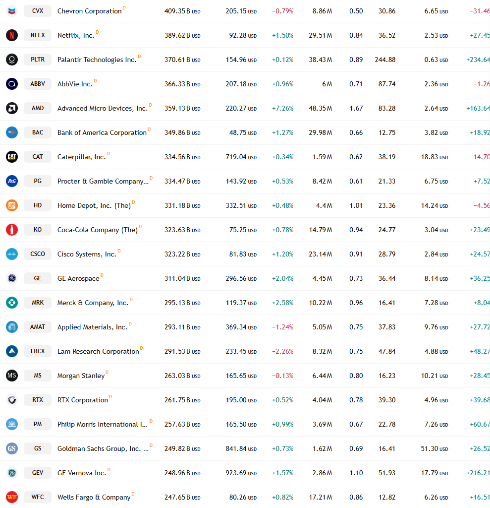The image size is (490, 508).
Task: Select the PLTR ticker badge
Action: pos(38,60)
